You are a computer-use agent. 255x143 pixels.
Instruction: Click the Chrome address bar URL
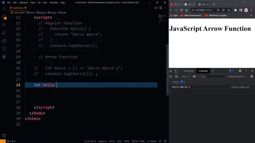click(204, 10)
